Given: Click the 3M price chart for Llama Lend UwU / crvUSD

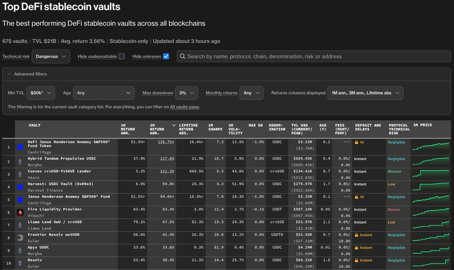Looking at the screenshot, I should [x=431, y=225].
